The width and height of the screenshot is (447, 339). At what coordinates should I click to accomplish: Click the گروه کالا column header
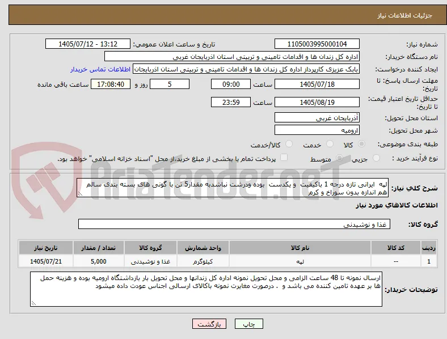pos(150,248)
